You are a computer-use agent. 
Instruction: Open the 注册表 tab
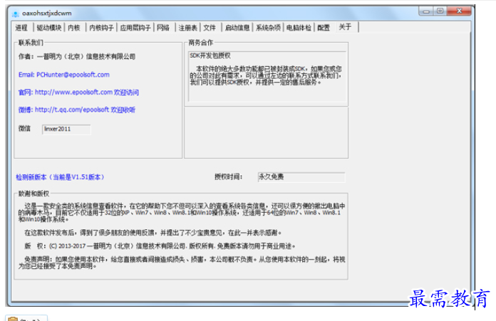click(187, 28)
